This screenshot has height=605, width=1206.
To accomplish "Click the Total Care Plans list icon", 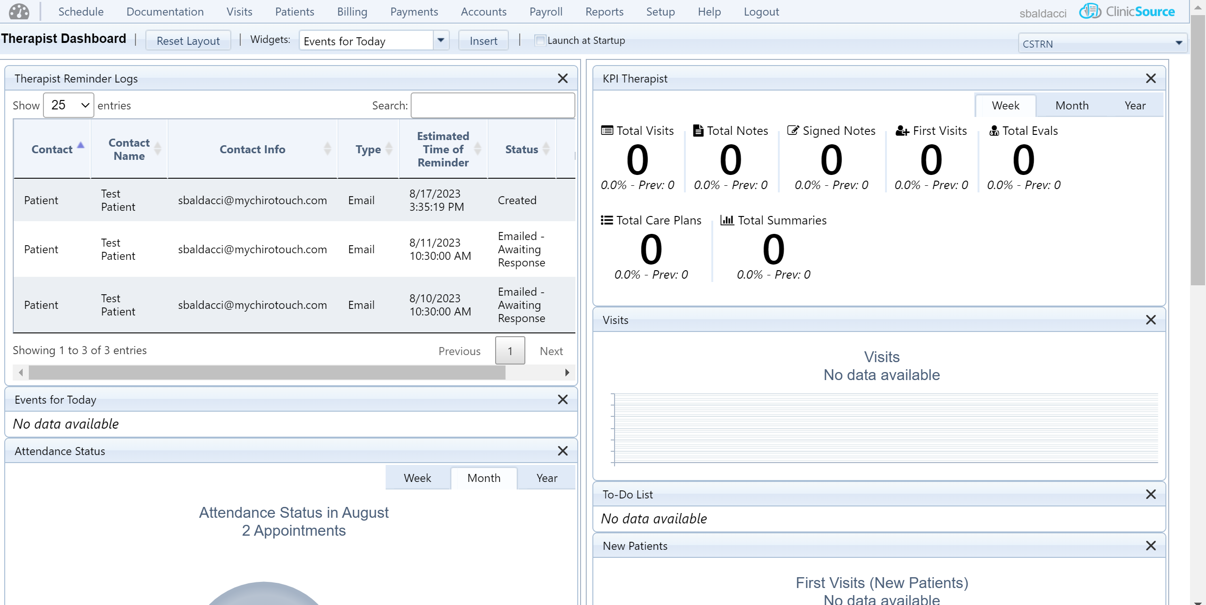I will pos(607,220).
